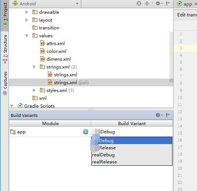Open the 1: Project side tab
The width and height of the screenshot is (197, 191).
coord(5,15)
